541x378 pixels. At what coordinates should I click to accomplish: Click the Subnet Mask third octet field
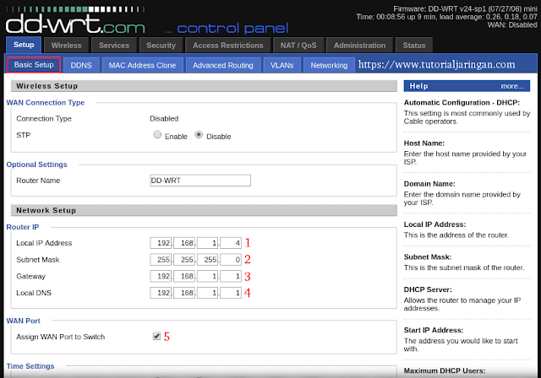[x=207, y=259]
